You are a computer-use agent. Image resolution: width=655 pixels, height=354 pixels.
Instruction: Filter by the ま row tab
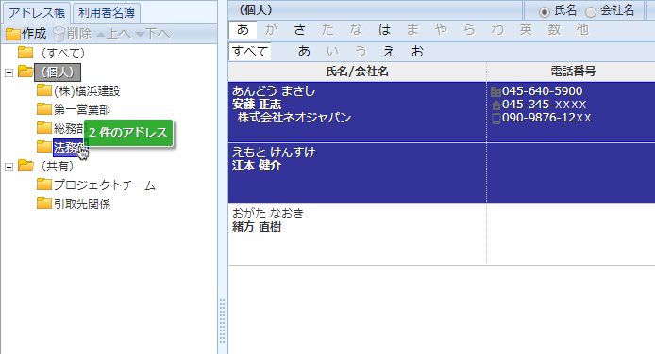pos(412,29)
